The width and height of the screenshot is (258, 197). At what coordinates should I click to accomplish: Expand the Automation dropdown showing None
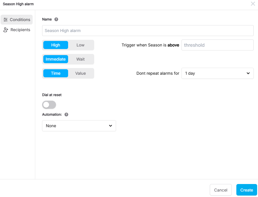(x=79, y=126)
